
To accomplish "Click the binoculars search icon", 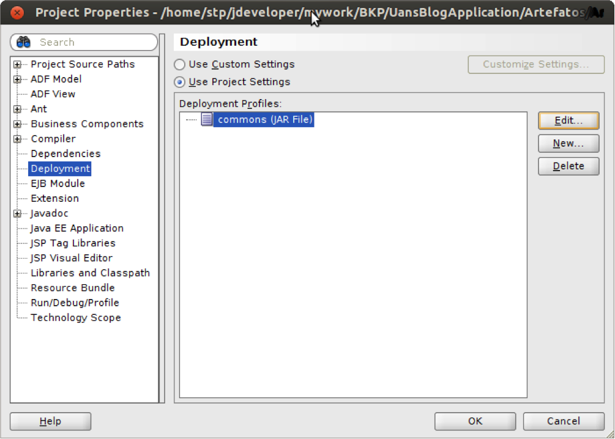I will click(x=23, y=42).
